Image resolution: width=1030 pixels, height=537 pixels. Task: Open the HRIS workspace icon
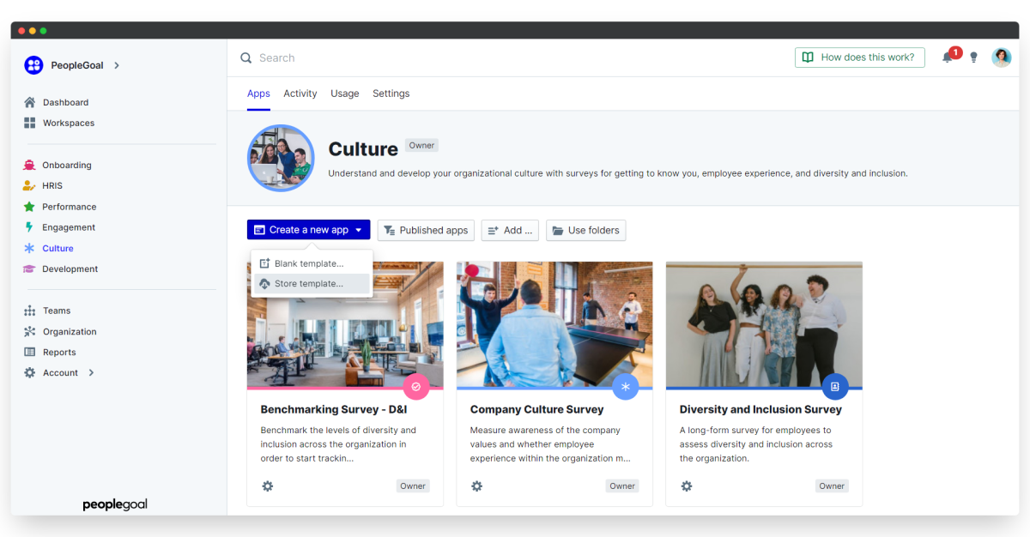tap(29, 185)
